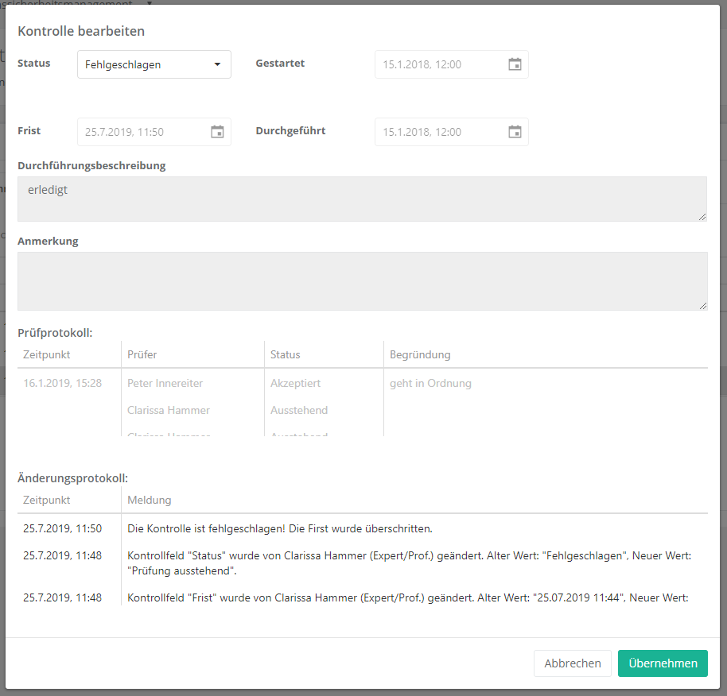Open the Durchgeführt calendar picker icon
The width and height of the screenshot is (727, 696).
(x=515, y=132)
